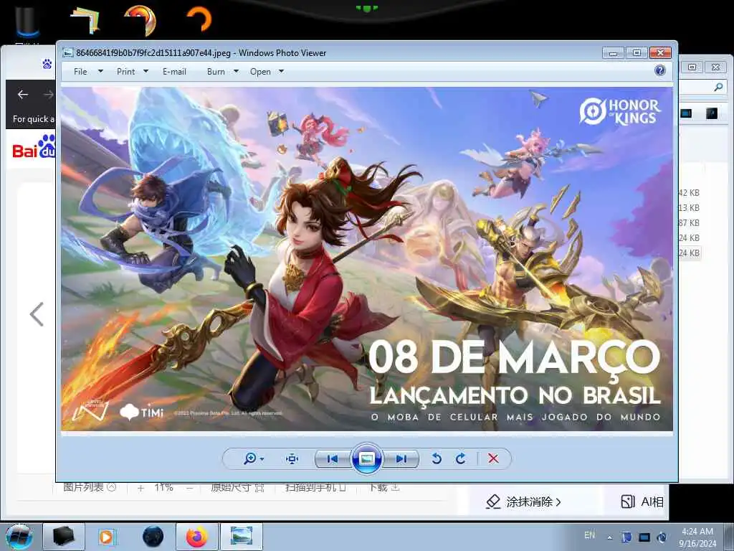Expand the File dropdown arrow

(x=100, y=71)
